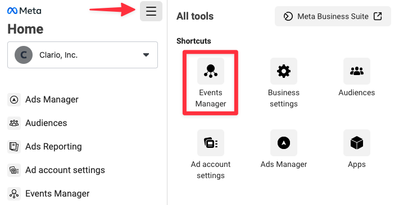Open Events Manager shortcut icon
Viewport: 399px width, 205px height.
coord(211,71)
